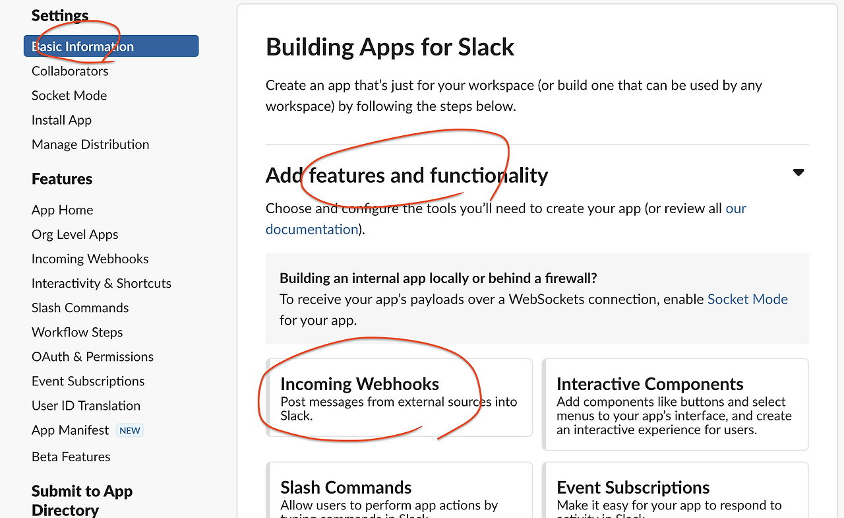This screenshot has height=518, width=844.
Task: Select Event Subscriptions in sidebar
Action: pos(88,381)
